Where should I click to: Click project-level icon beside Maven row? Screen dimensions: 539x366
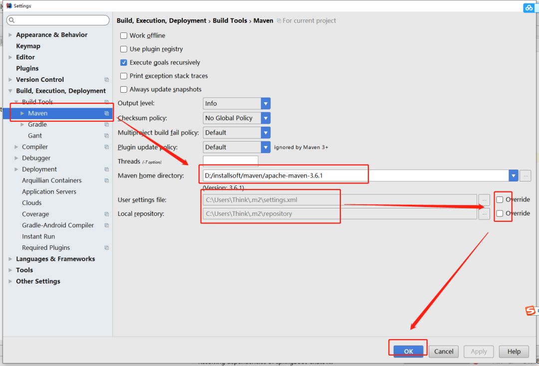point(107,113)
